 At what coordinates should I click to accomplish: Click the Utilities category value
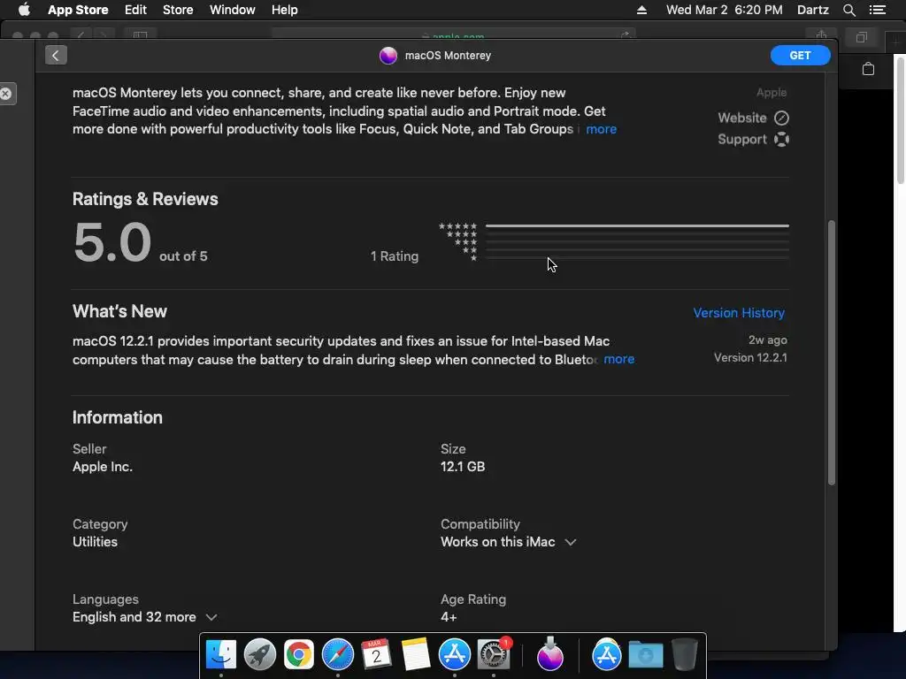(95, 542)
